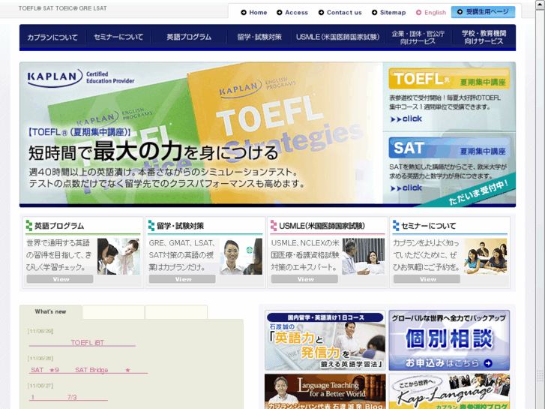The image size is (545, 409).
Task: Open the USMLE doctor and patient photo
Action: (364, 257)
